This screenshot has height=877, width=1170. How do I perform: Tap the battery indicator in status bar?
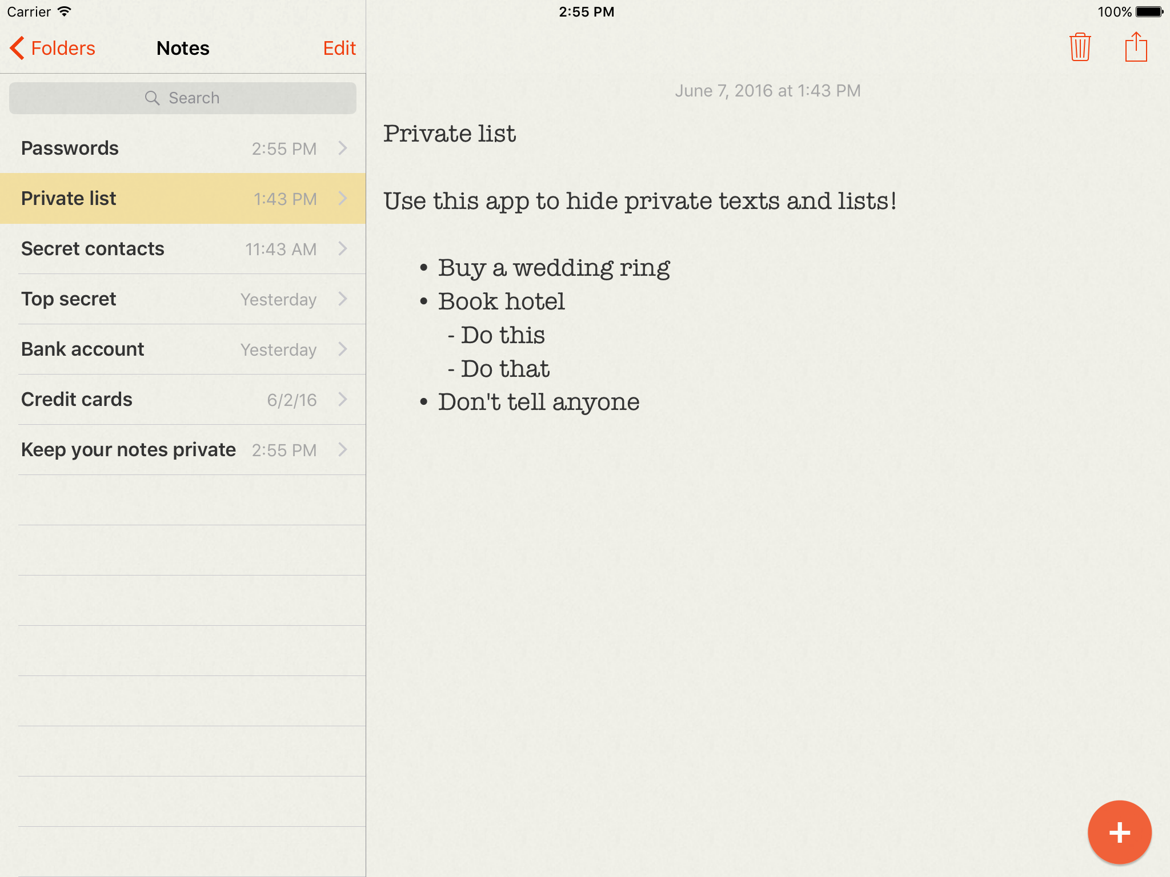click(1149, 11)
